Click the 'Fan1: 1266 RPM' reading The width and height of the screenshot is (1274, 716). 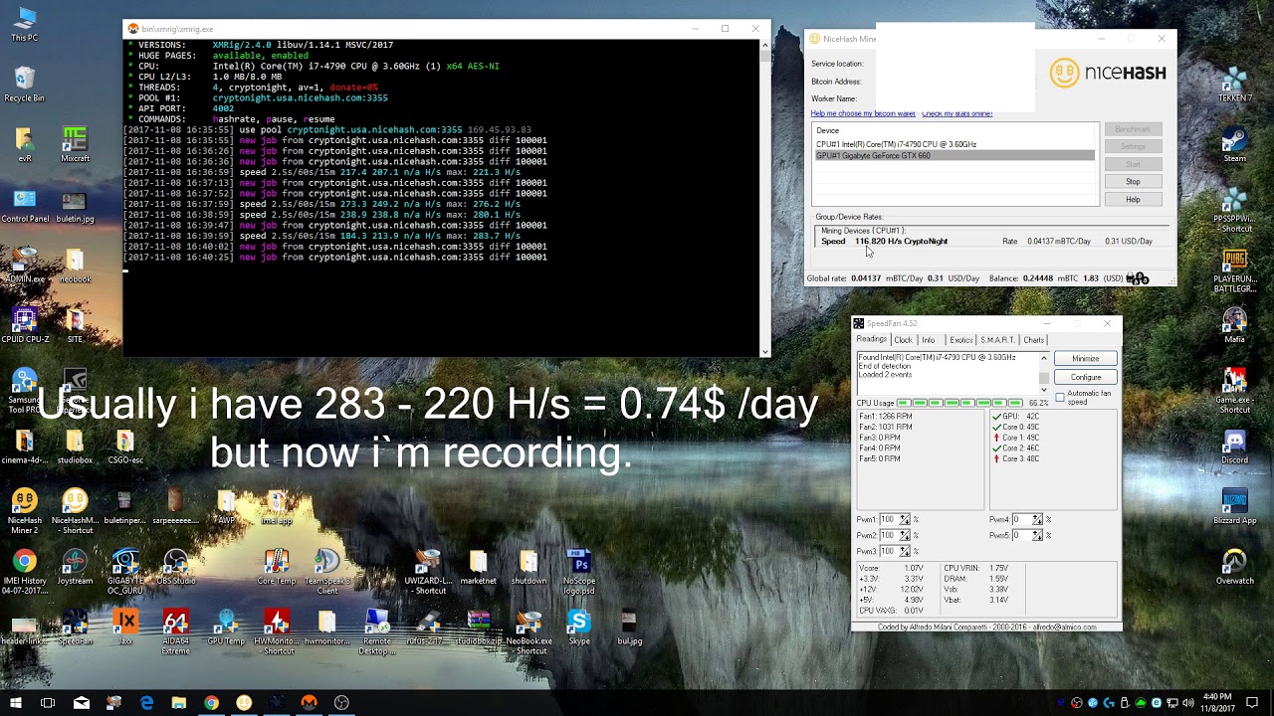885,417
